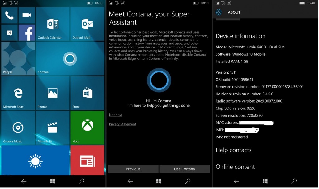Tap Windows button on the About screen
This screenshot has height=189, width=319.
coord(265,181)
